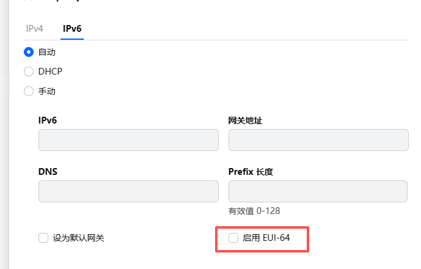Focus the Prefix 长度 input field
Image resolution: width=421 pixels, height=269 pixels.
tap(318, 191)
